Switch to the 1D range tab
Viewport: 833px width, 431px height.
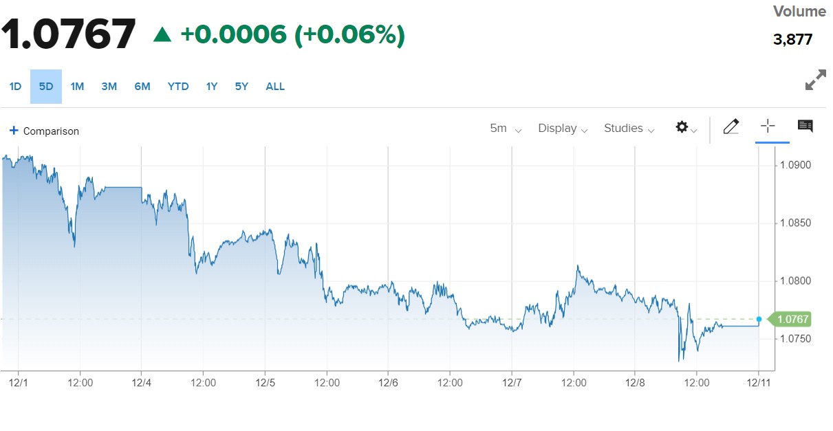15,87
